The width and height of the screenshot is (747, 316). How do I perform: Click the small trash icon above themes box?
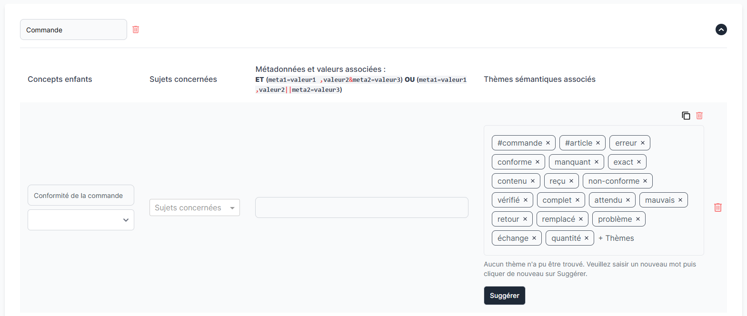pyautogui.click(x=699, y=116)
